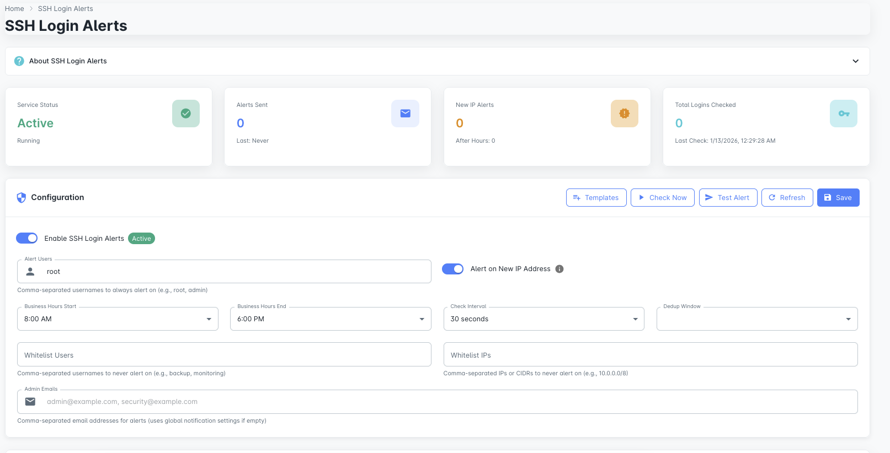Viewport: 890px width, 453px height.
Task: Click the orange warning New IP Alerts icon
Action: point(625,114)
